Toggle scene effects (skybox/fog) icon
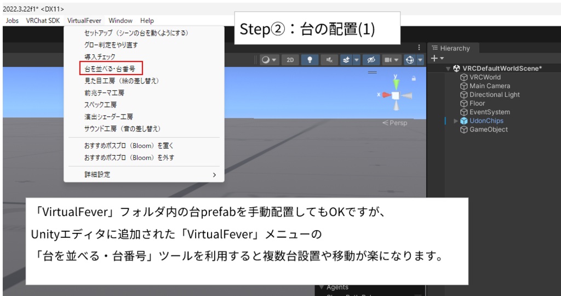 [346, 60]
